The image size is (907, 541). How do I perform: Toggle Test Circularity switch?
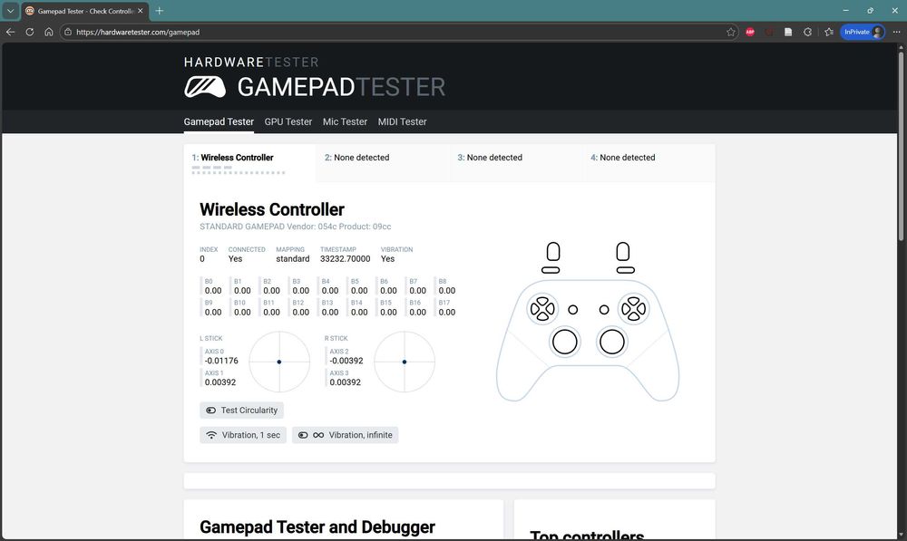[241, 411]
